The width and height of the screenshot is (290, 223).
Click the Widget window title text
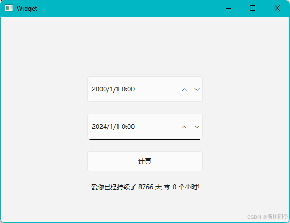pyautogui.click(x=27, y=9)
